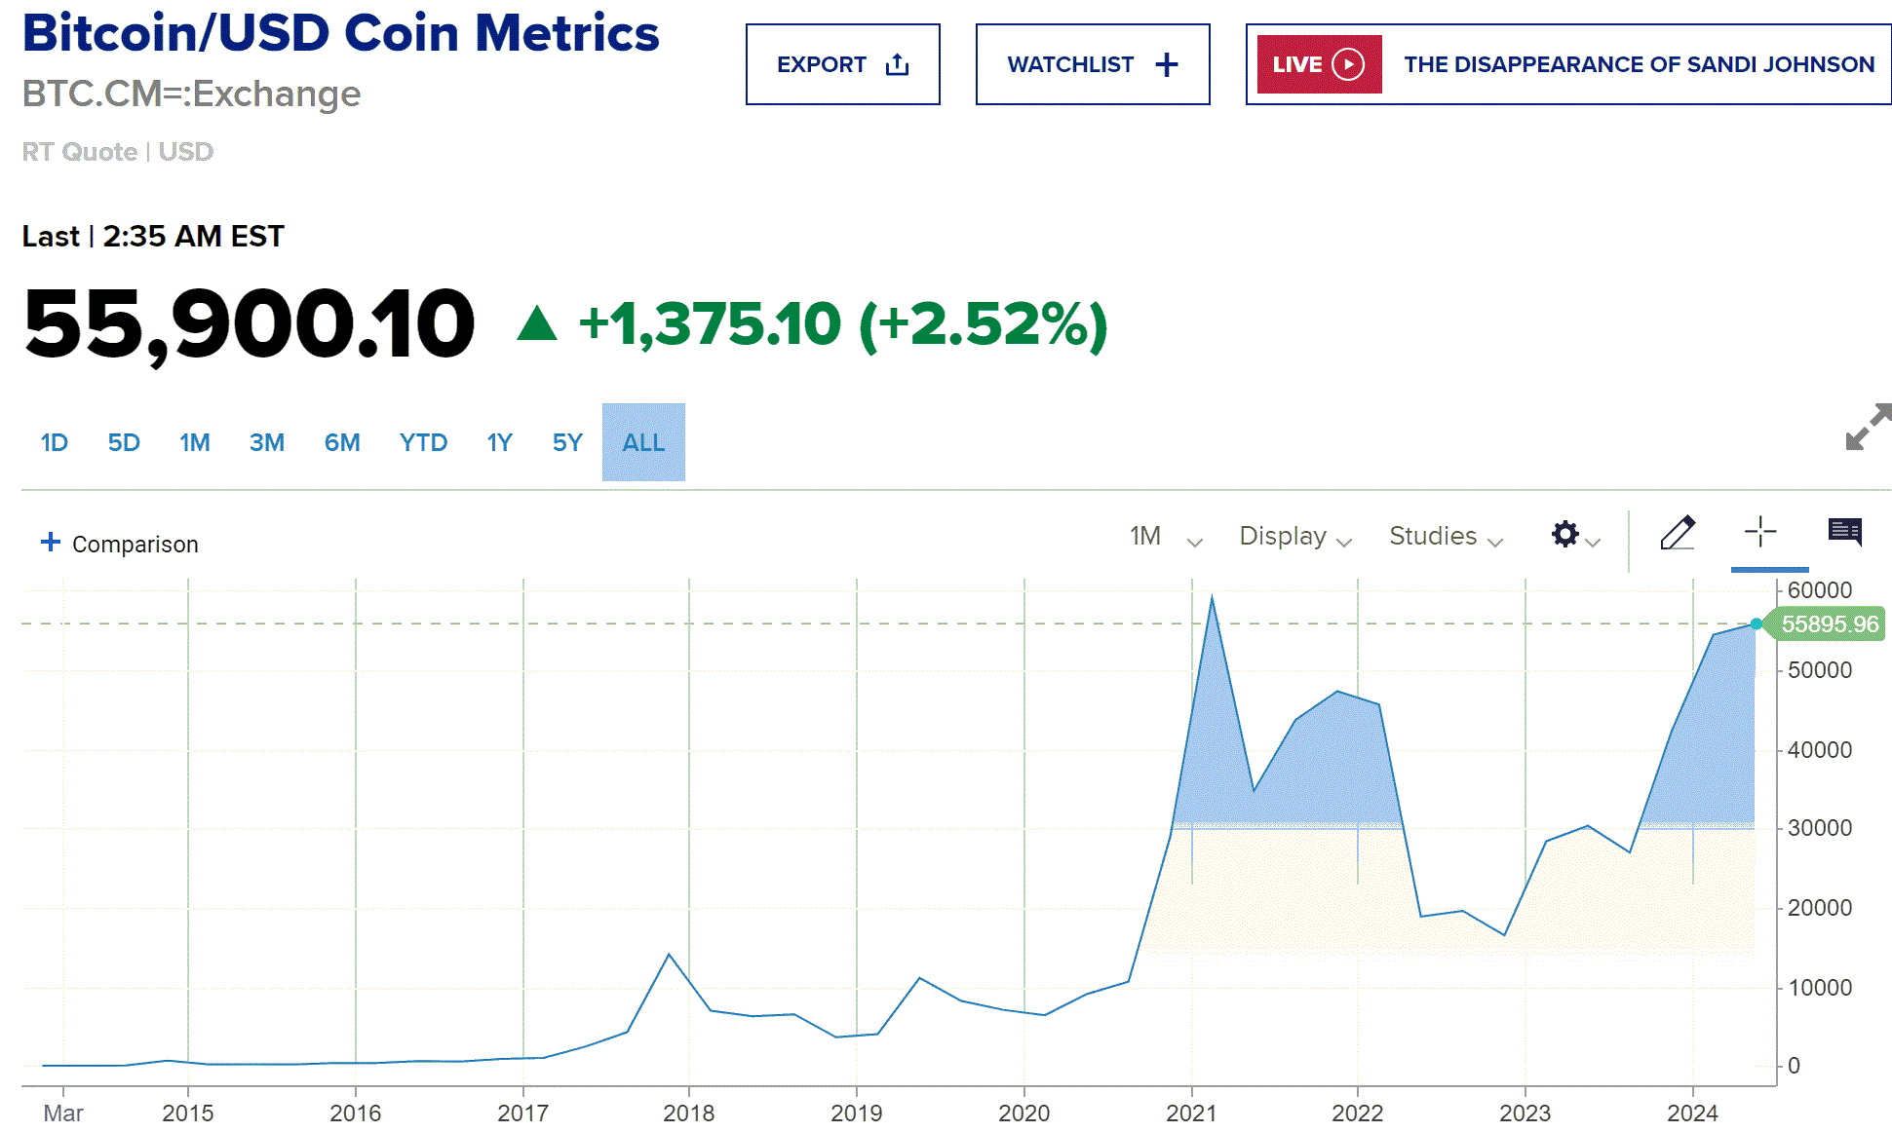
Task: Click the green 55895.96 price label
Action: [x=1829, y=624]
